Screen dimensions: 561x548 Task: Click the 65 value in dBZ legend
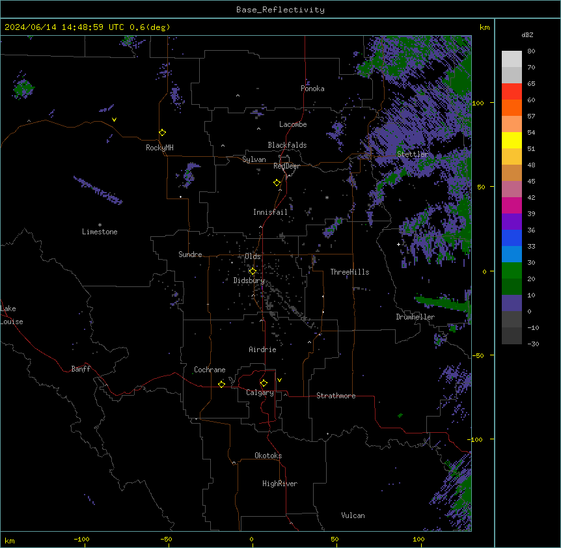click(x=531, y=84)
